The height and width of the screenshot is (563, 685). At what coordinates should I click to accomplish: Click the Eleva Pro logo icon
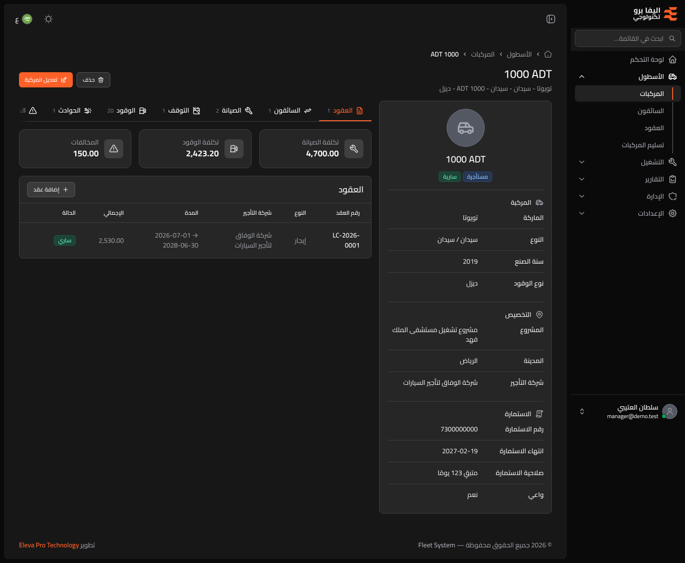click(x=670, y=14)
